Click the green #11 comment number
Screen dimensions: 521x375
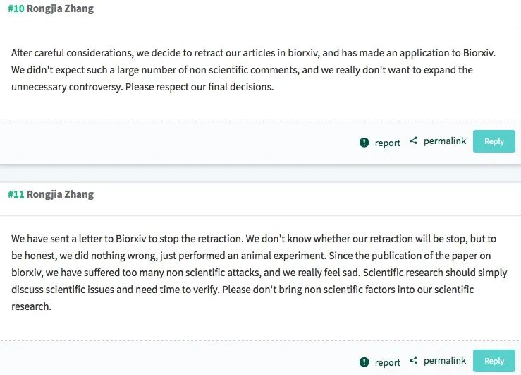pyautogui.click(x=16, y=194)
